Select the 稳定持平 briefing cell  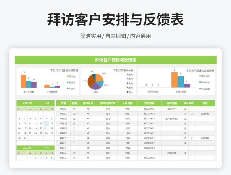(x=172, y=109)
